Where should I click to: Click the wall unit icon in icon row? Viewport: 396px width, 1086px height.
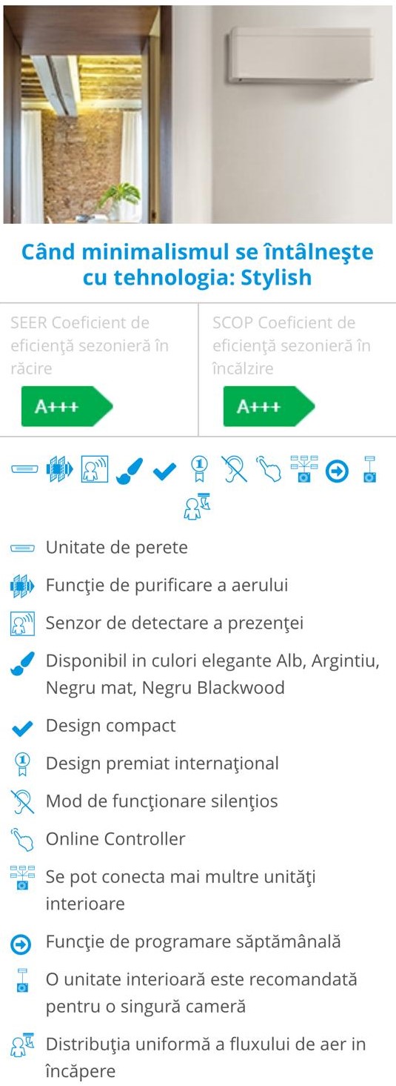click(x=24, y=469)
